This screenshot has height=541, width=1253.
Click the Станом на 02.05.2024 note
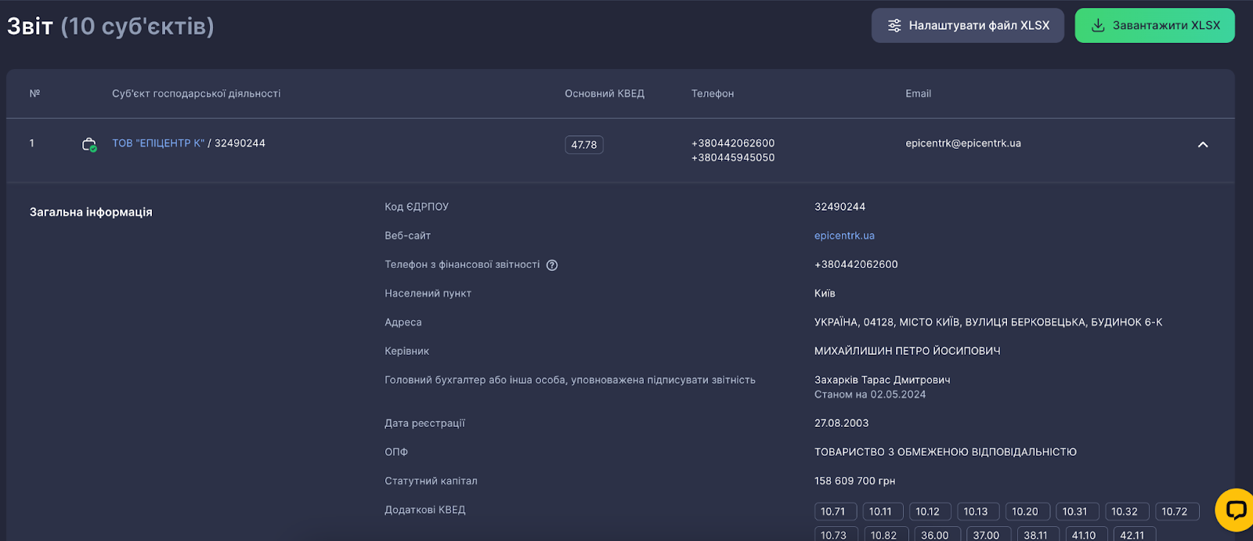coord(870,395)
